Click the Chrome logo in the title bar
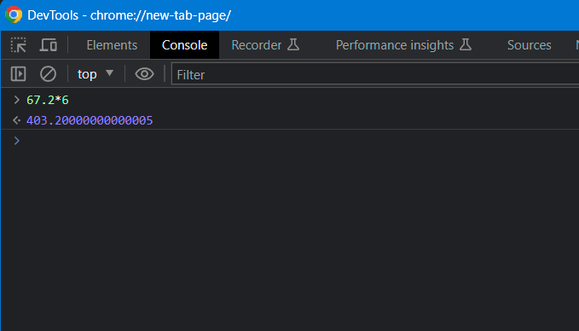The height and width of the screenshot is (331, 579). [14, 15]
